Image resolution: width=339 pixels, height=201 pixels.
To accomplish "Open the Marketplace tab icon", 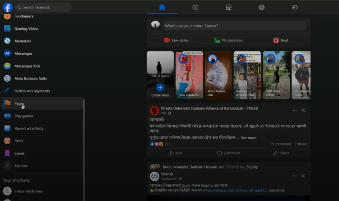I will [228, 7].
